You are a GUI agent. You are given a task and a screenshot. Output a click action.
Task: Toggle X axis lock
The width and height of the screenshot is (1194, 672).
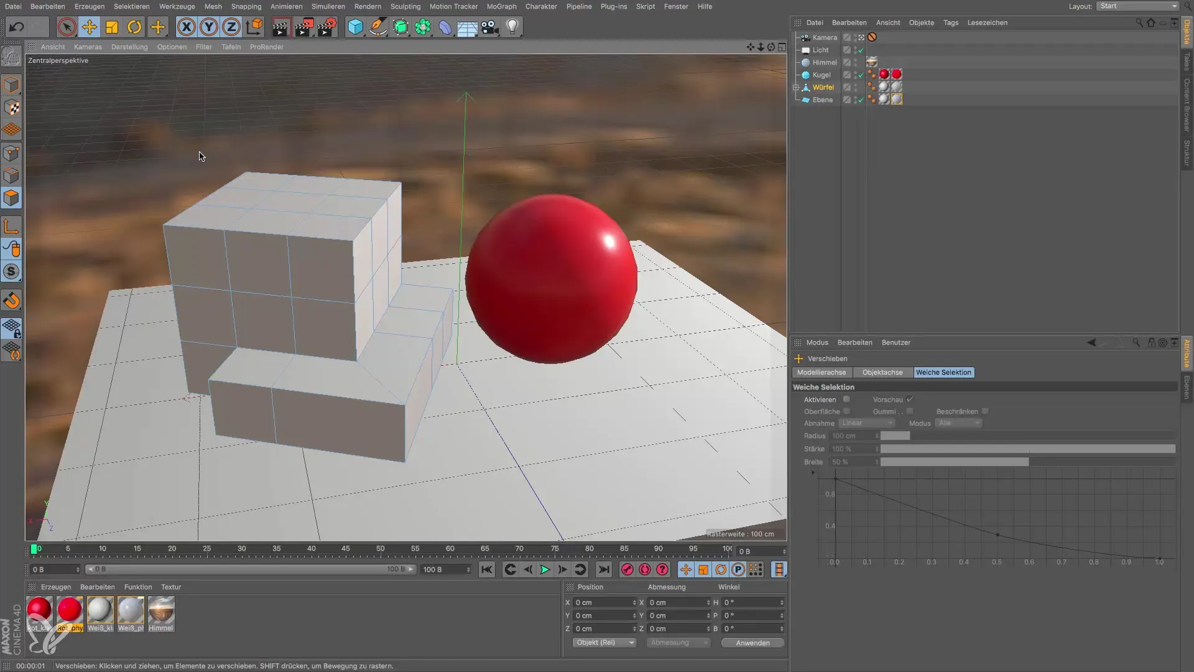click(x=186, y=27)
